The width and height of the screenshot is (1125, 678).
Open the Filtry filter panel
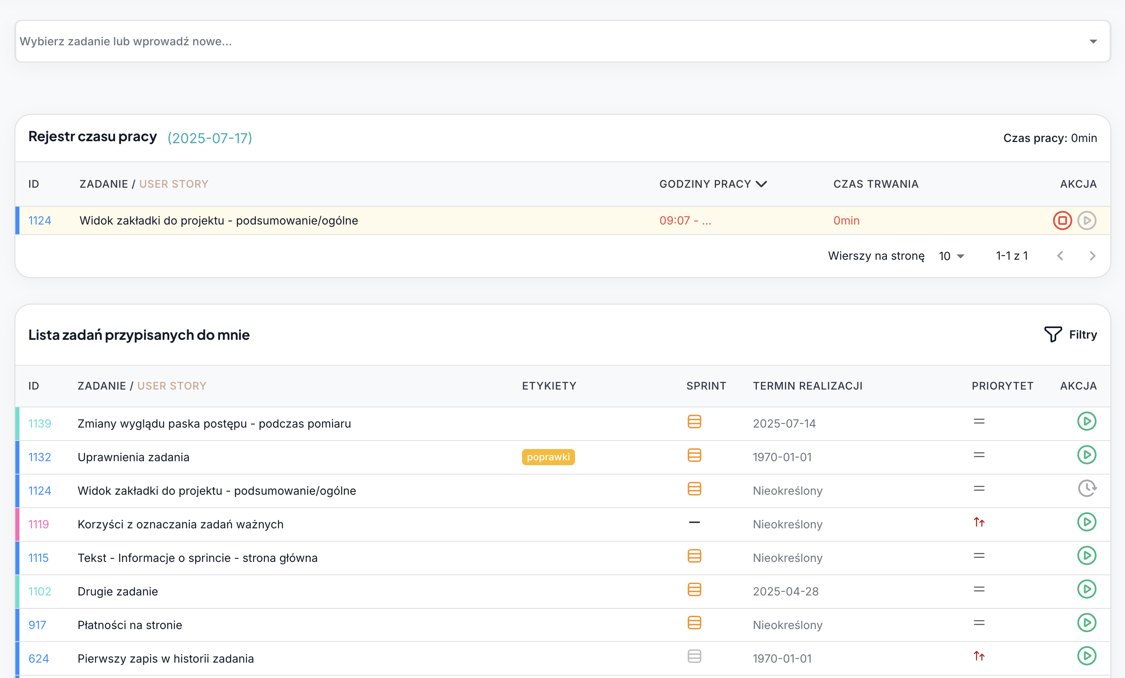[1070, 335]
